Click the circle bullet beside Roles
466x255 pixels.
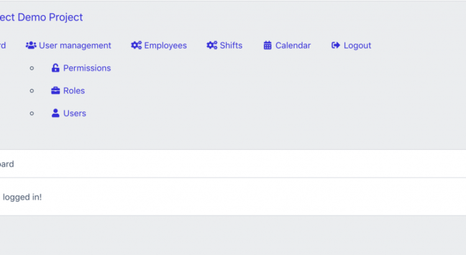pyautogui.click(x=32, y=91)
